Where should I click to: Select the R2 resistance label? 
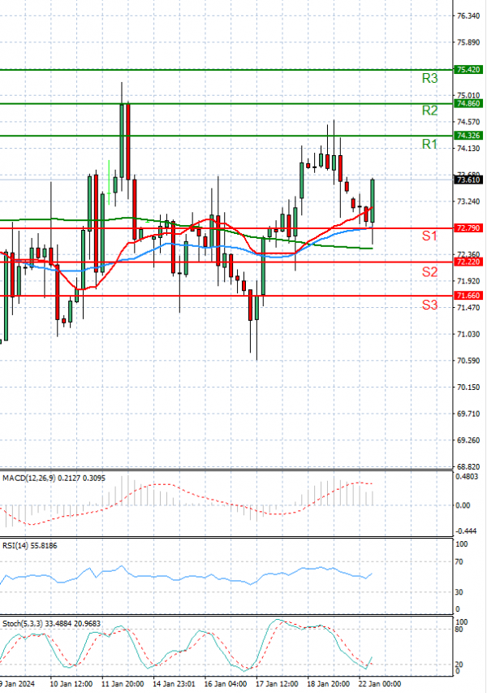tap(429, 110)
